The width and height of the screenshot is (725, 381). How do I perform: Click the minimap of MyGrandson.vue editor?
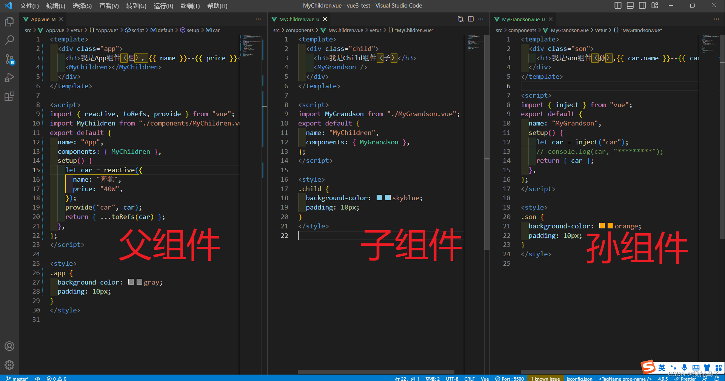pos(710,43)
